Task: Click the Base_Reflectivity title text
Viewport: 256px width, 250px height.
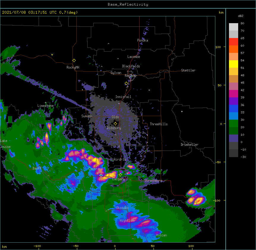Action: (x=128, y=4)
